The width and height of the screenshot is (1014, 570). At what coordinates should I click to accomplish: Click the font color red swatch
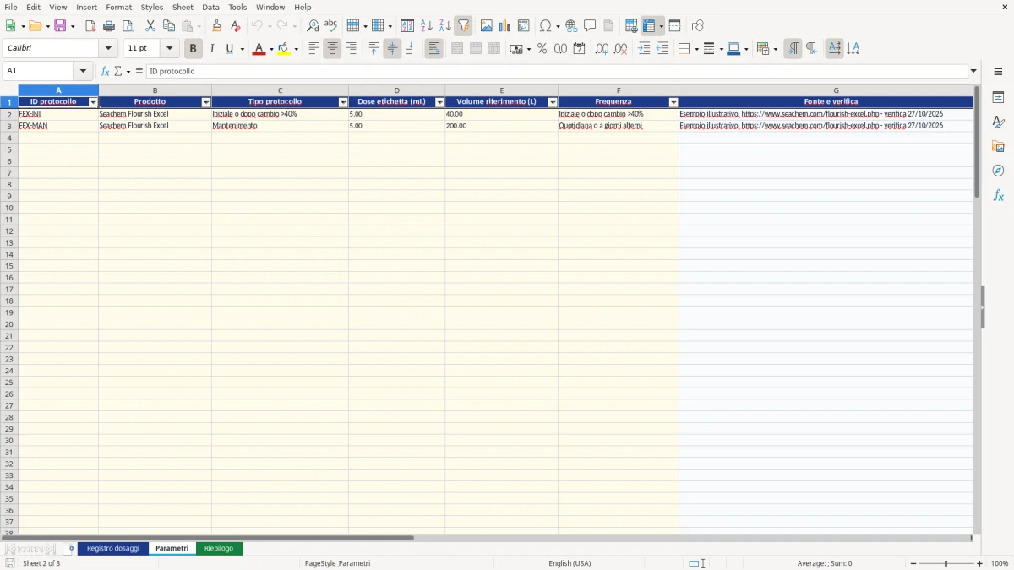pos(259,49)
